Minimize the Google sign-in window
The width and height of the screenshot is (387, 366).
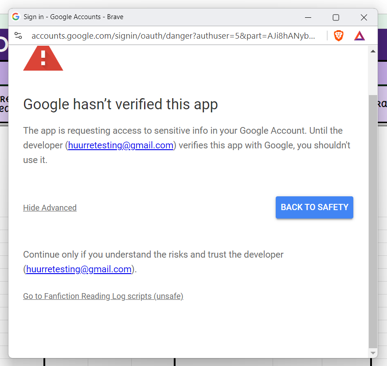click(308, 17)
